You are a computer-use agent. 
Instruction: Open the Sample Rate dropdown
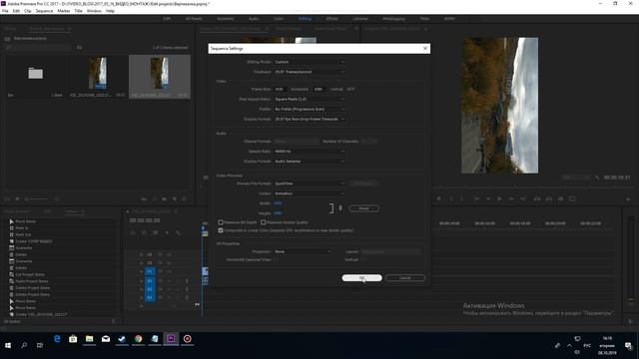(x=310, y=151)
